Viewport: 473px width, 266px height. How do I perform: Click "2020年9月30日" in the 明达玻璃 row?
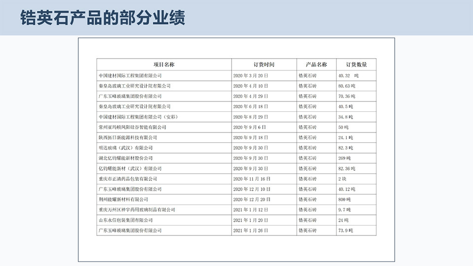coord(251,148)
